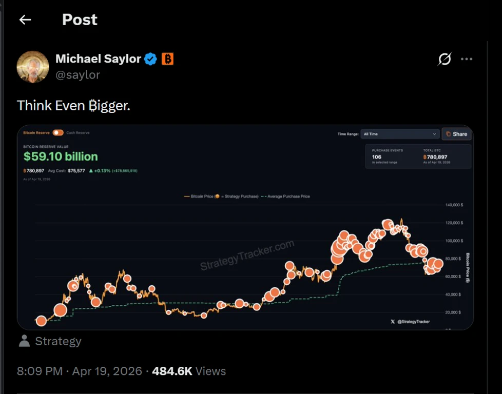Screen dimensions: 502x394
Task: Open the All Time time range dropdown
Action: (399, 134)
